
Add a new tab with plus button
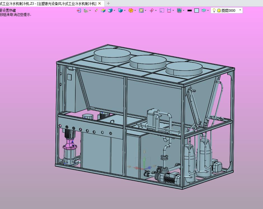pos(108,3)
